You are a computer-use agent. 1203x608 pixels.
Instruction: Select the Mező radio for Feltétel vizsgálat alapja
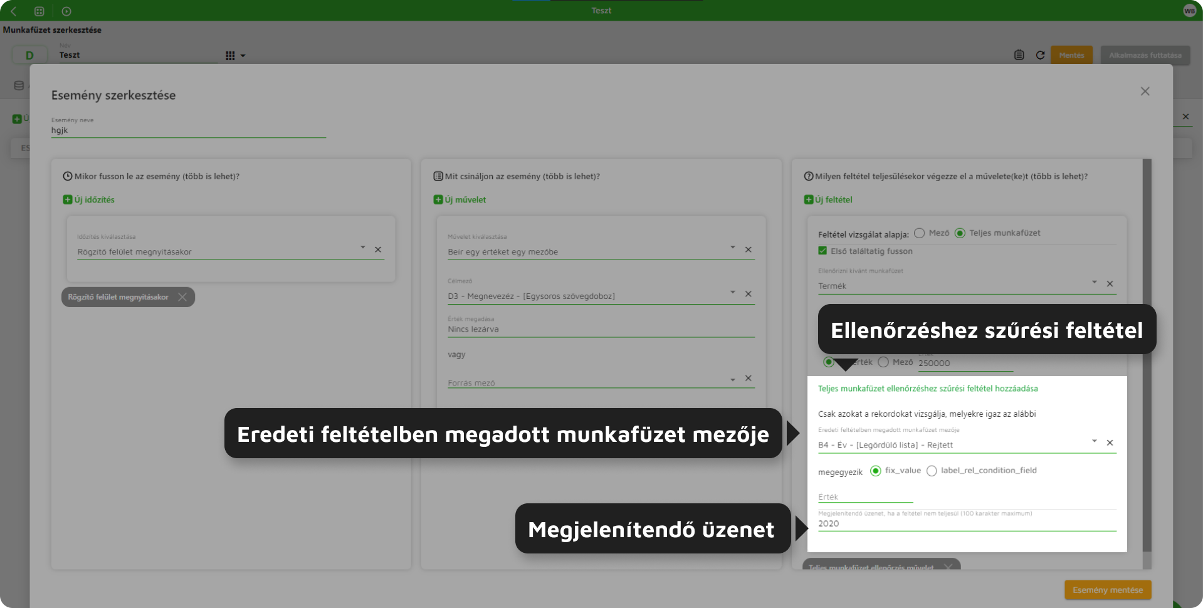click(920, 233)
